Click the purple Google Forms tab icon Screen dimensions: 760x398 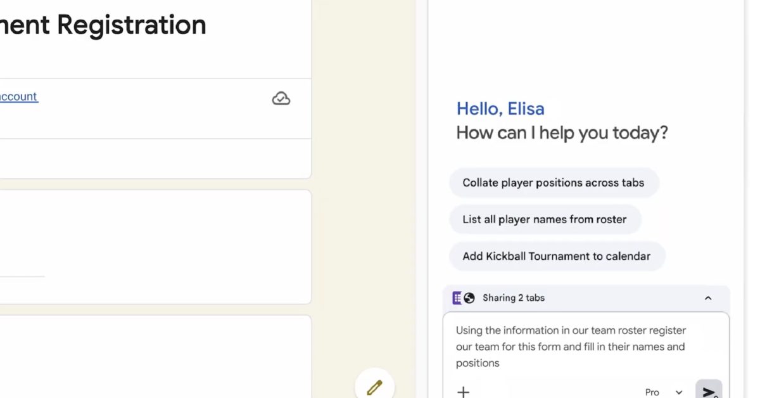pos(457,298)
